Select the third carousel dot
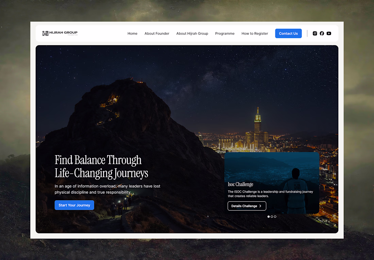The height and width of the screenshot is (260, 374). click(x=275, y=216)
